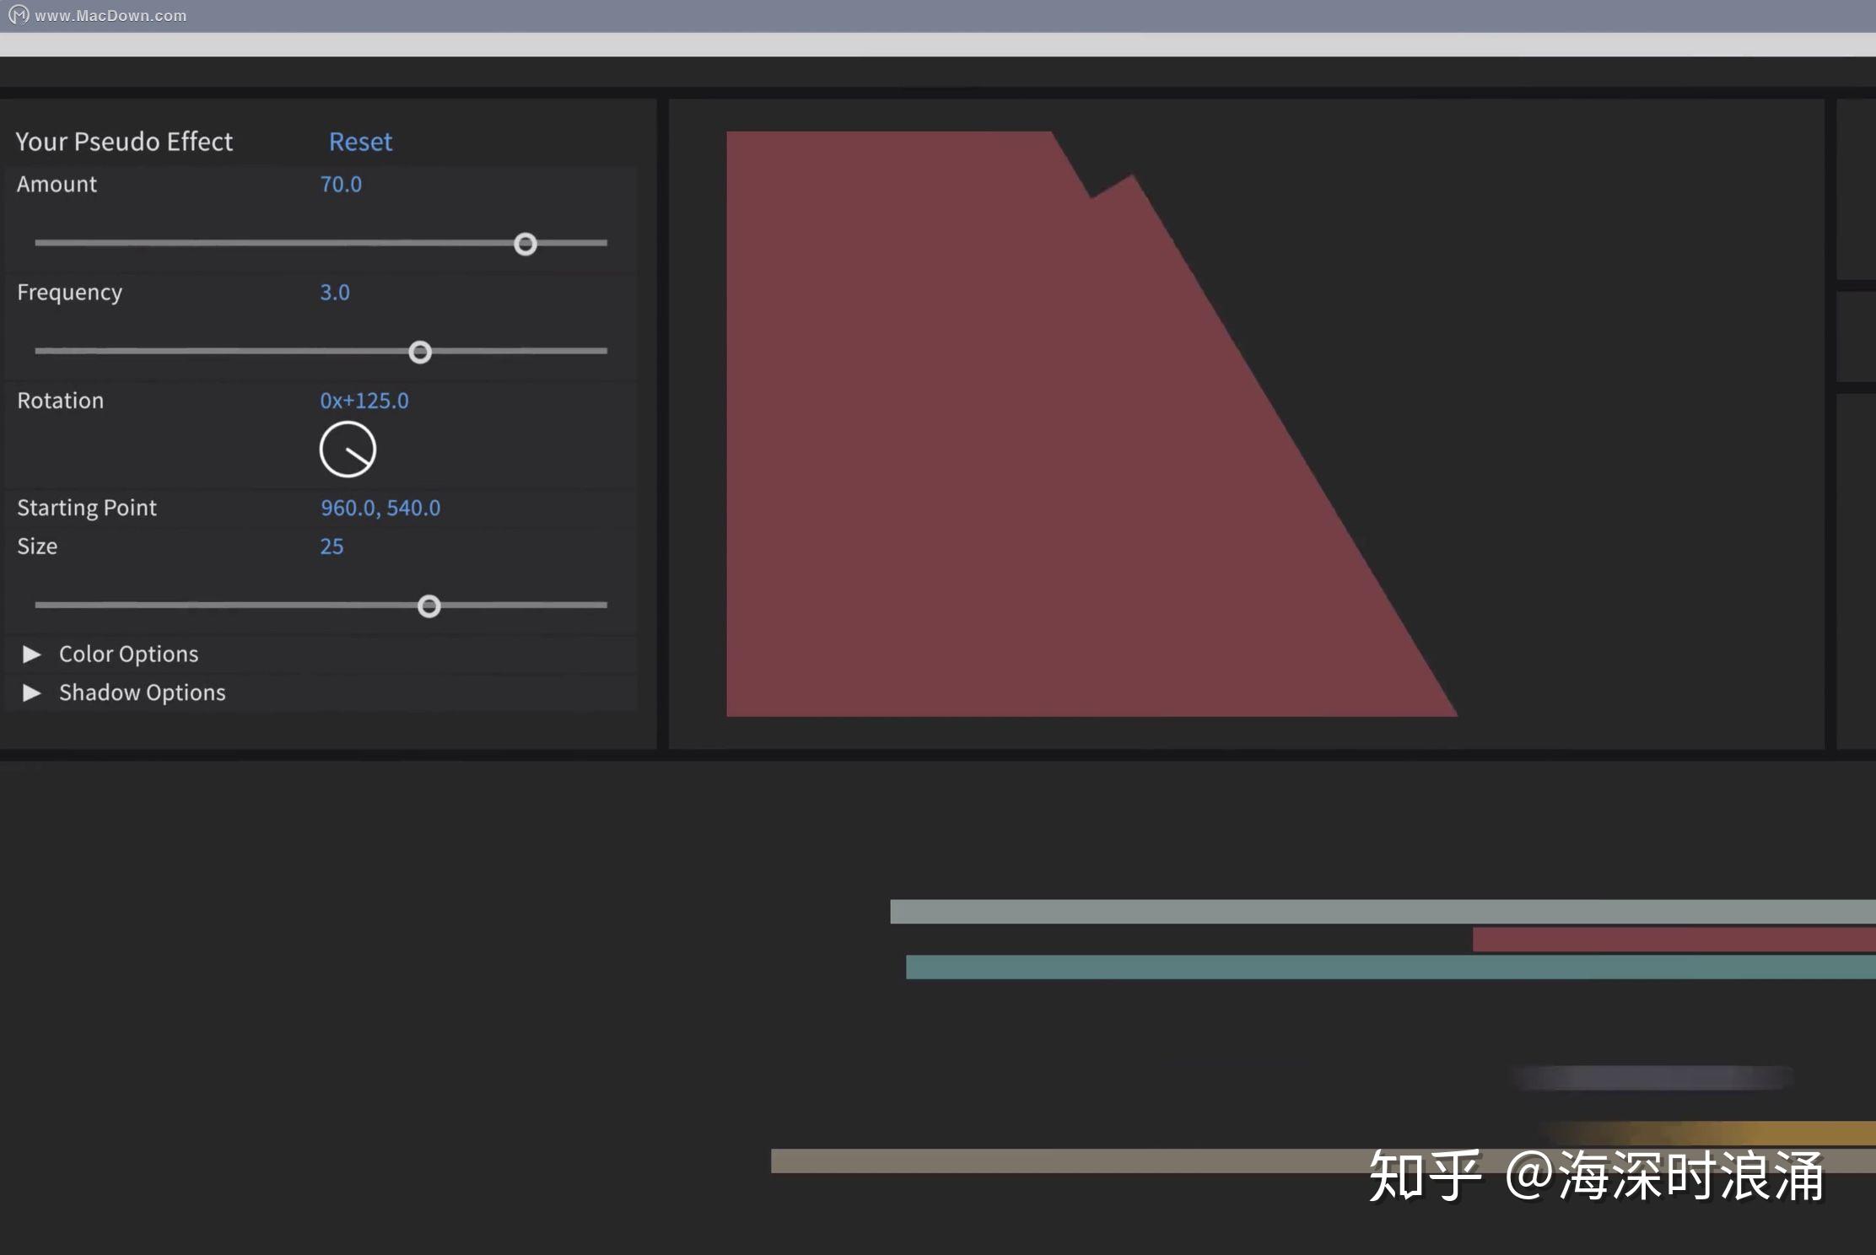1876x1255 pixels.
Task: Click the Frequency value 3.0
Action: pyautogui.click(x=335, y=292)
